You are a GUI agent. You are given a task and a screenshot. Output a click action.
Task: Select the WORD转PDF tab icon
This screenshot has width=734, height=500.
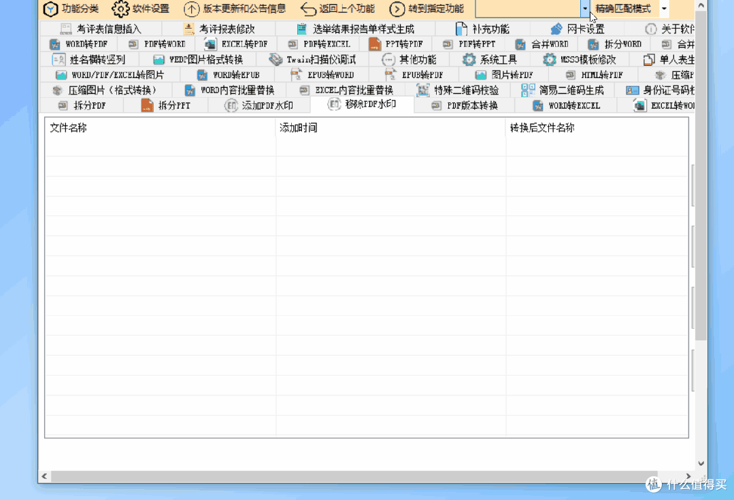click(55, 44)
